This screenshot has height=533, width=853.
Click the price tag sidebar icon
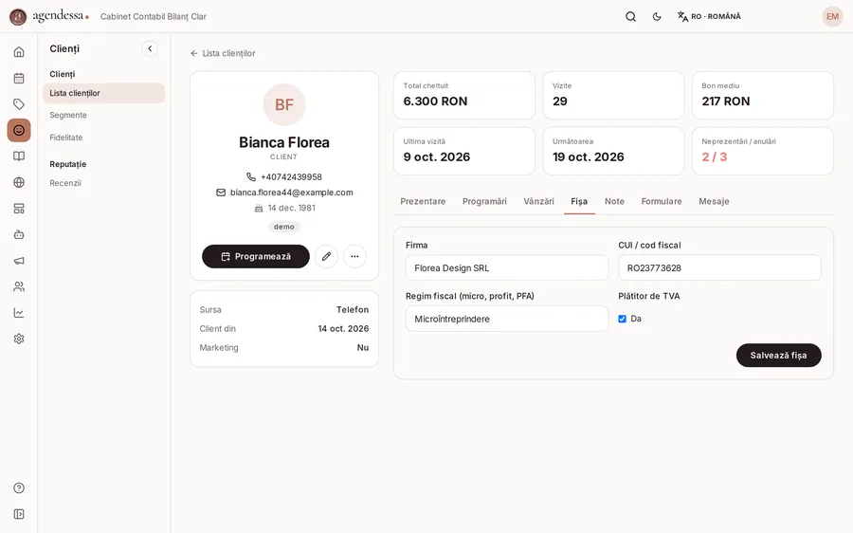click(19, 104)
